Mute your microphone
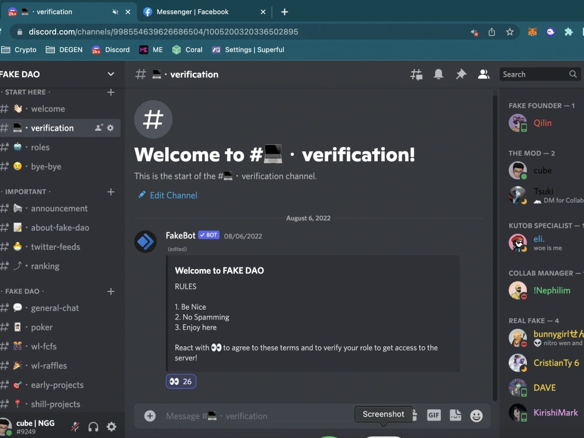This screenshot has width=584, height=438. point(74,426)
